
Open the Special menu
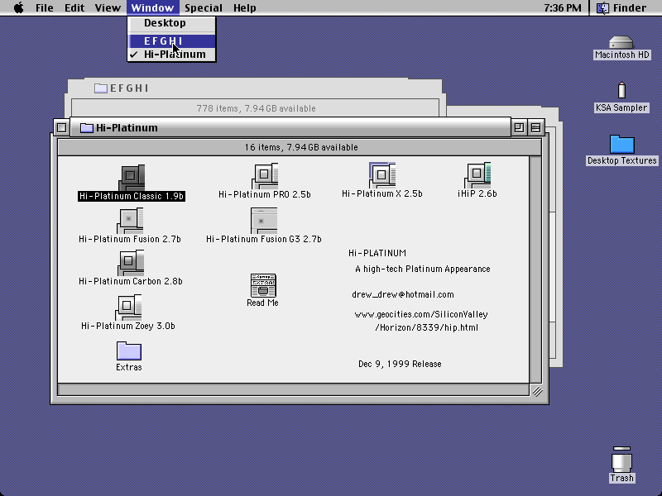(x=204, y=7)
